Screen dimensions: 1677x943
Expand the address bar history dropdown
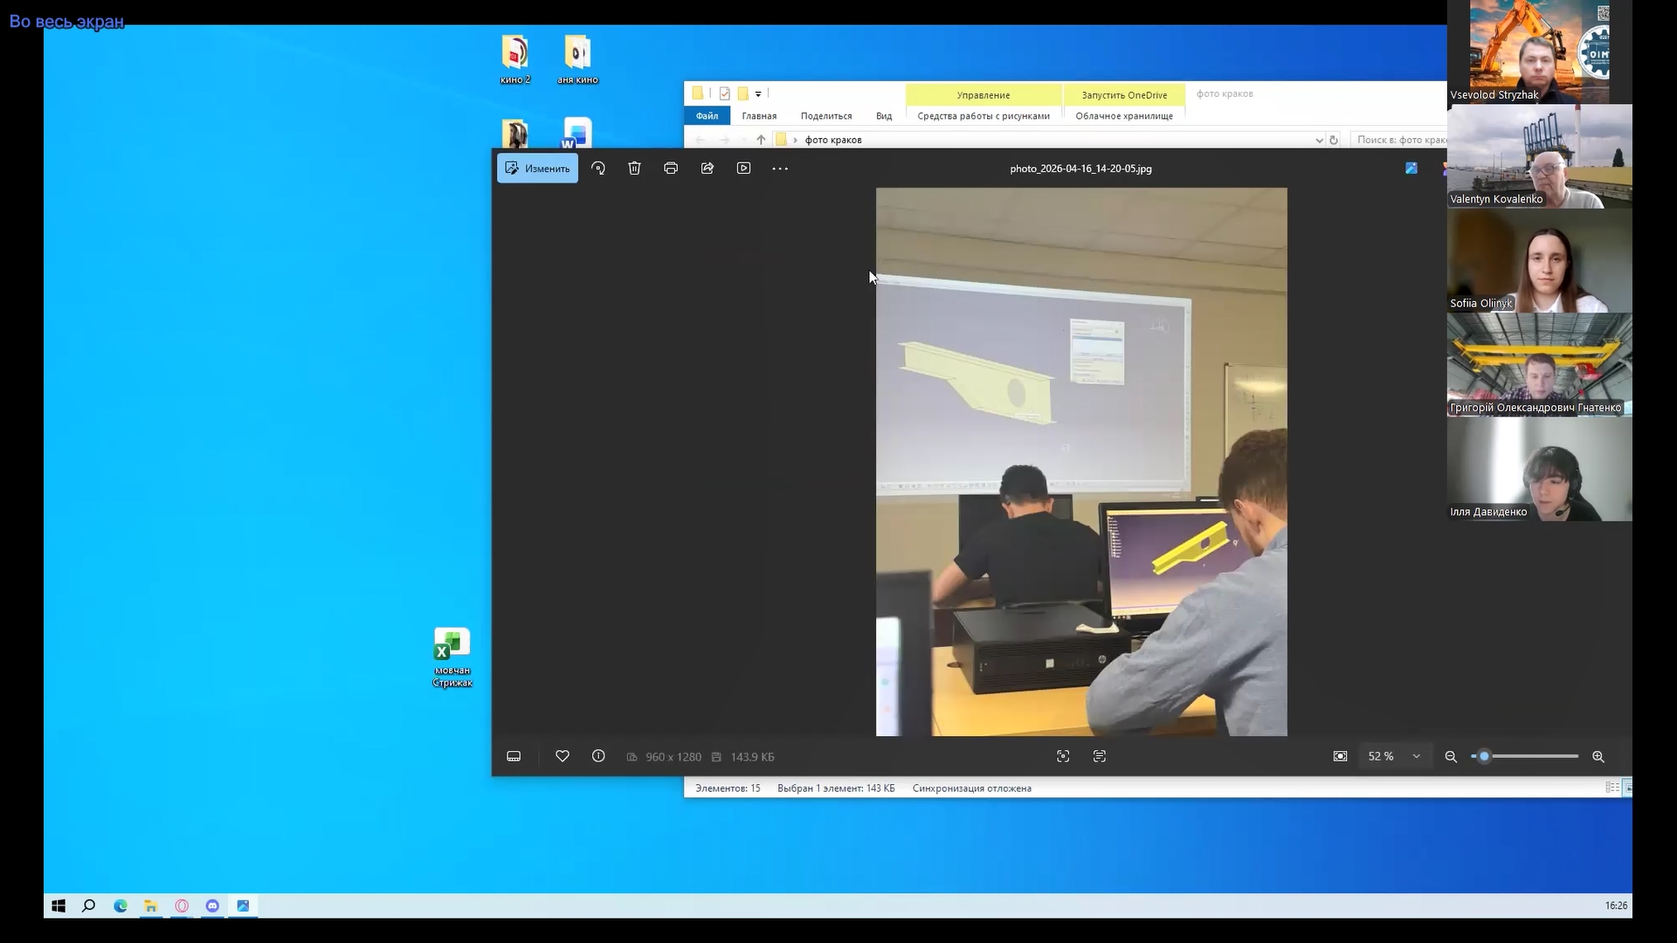[1319, 140]
